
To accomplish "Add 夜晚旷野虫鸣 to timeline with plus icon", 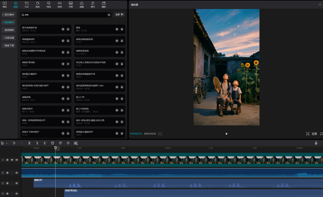I will (x=68, y=64).
